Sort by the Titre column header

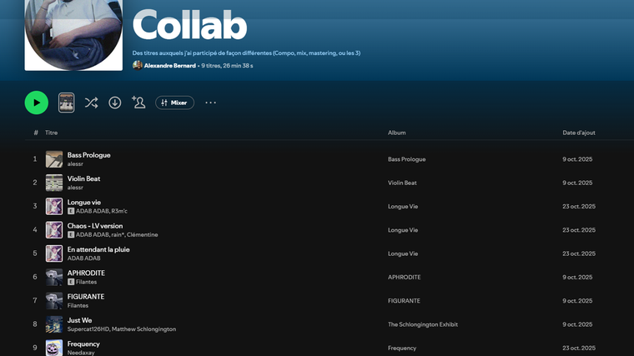(x=52, y=133)
